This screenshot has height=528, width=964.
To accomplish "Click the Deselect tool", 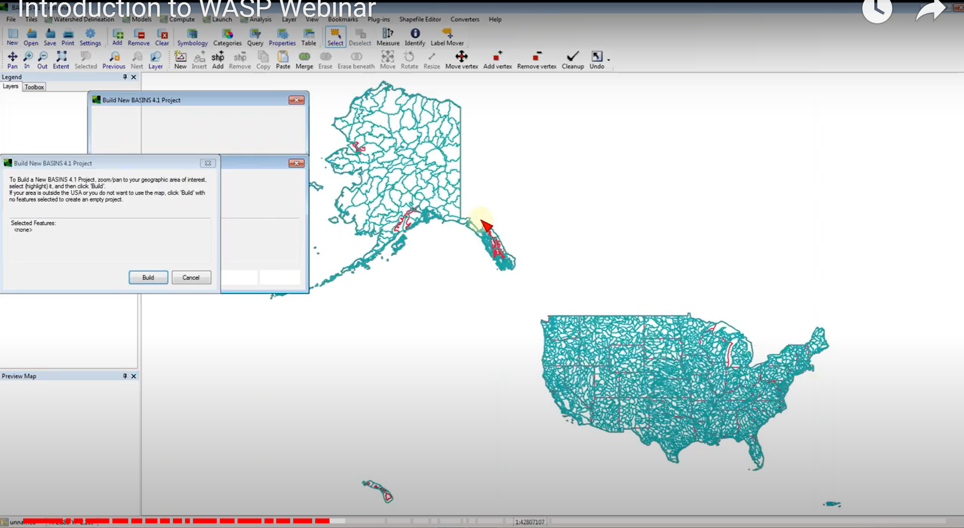I will pos(360,37).
